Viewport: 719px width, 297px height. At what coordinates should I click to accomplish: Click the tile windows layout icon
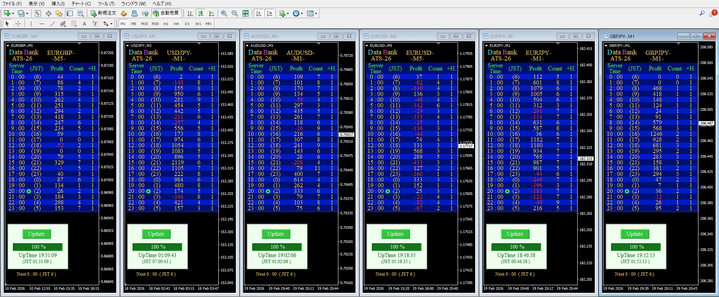[x=245, y=13]
